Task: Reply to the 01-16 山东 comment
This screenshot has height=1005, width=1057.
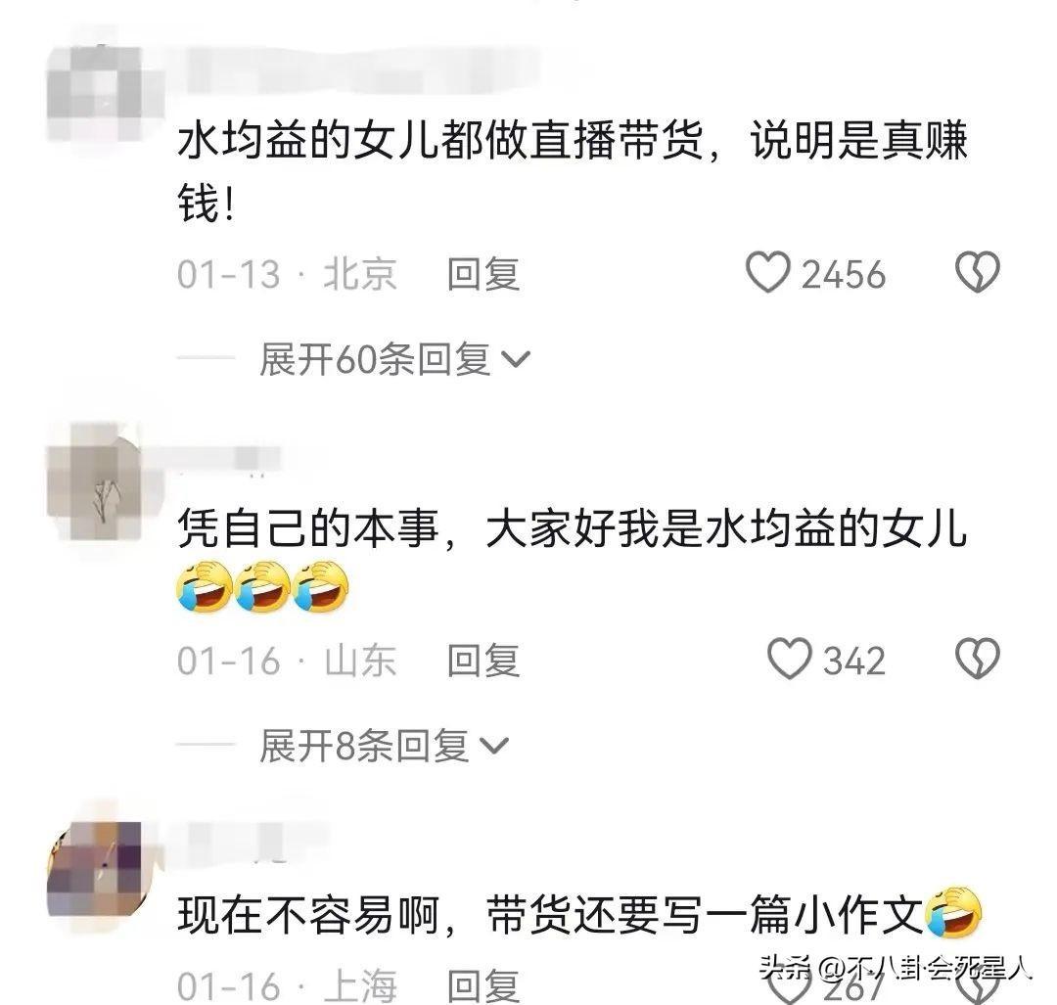Action: point(483,661)
